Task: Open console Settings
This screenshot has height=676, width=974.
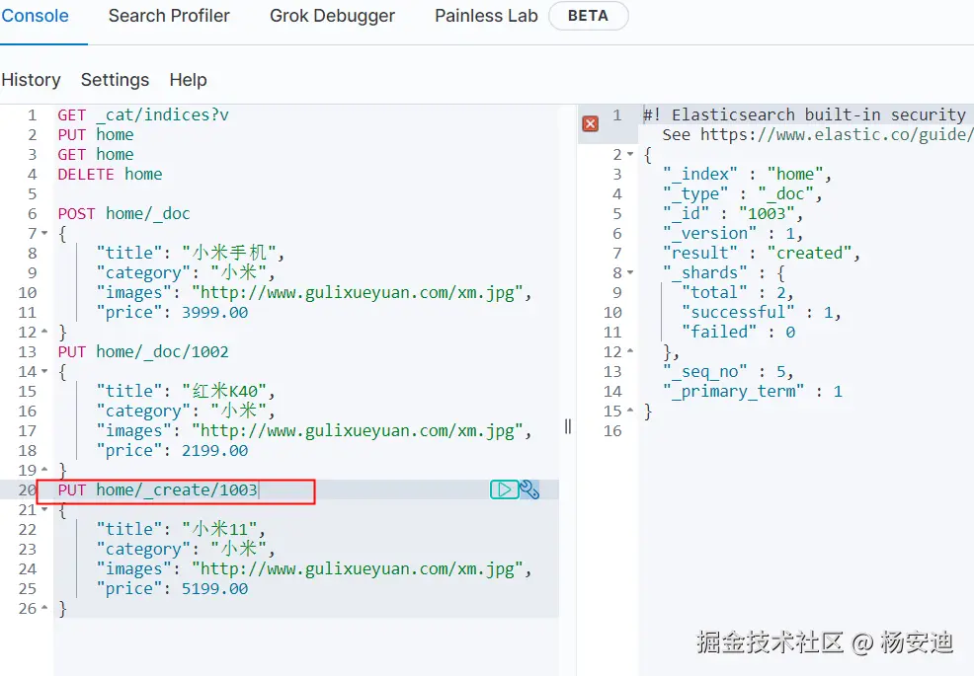Action: [x=115, y=80]
